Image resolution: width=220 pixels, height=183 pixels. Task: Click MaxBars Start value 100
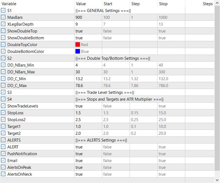point(106,17)
